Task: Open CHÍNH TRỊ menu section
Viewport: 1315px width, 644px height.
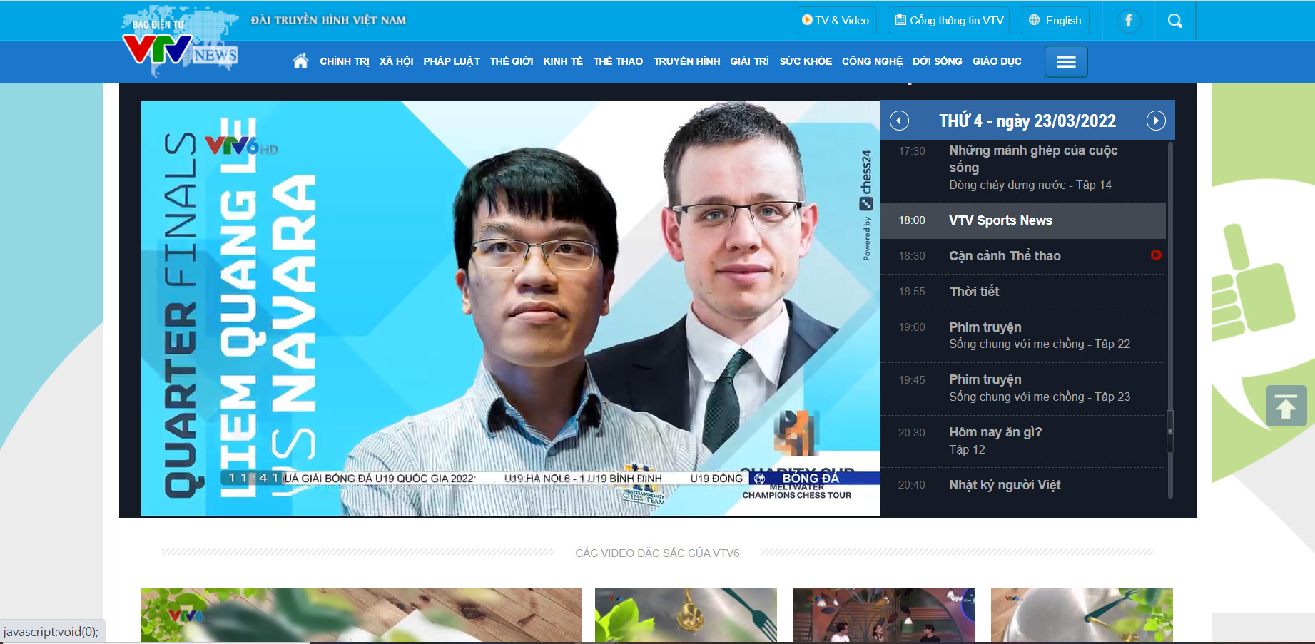Action: click(345, 61)
